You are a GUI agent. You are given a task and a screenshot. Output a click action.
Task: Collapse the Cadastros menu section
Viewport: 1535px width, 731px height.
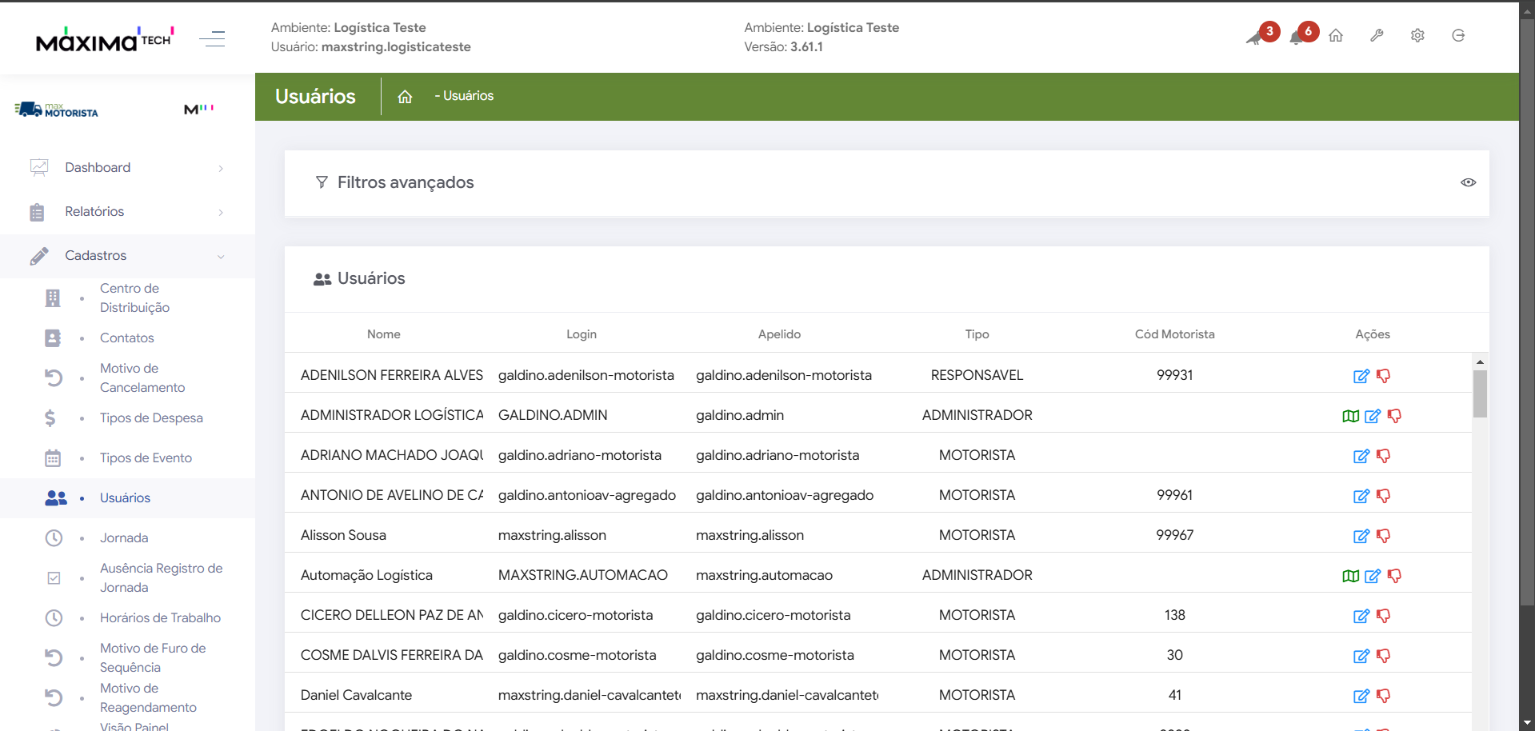point(128,256)
